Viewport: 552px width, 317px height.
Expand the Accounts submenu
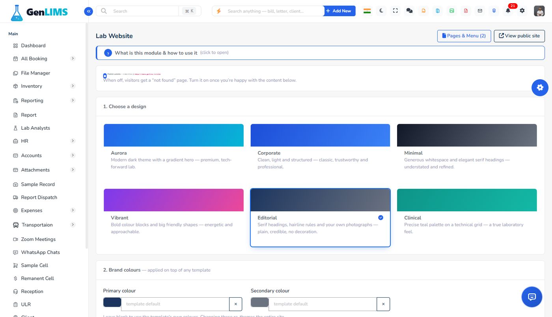pyautogui.click(x=73, y=155)
